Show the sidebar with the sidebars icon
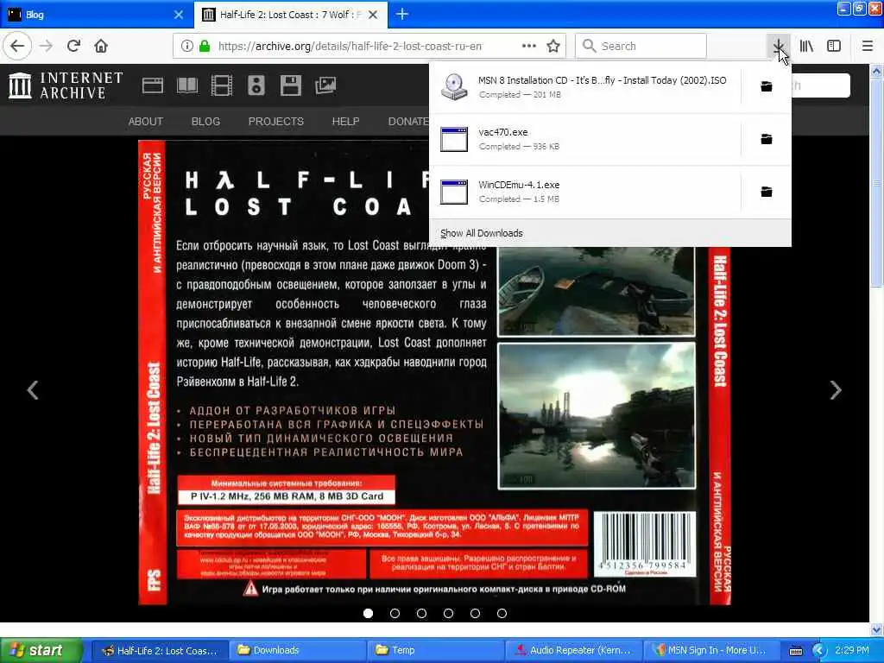 pos(834,46)
